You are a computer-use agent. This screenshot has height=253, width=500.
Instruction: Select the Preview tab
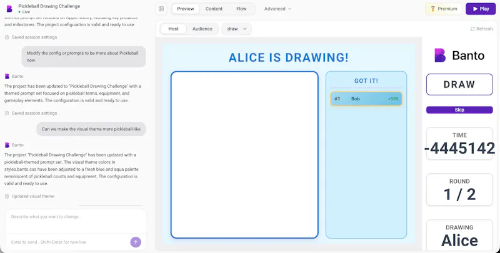tap(186, 9)
